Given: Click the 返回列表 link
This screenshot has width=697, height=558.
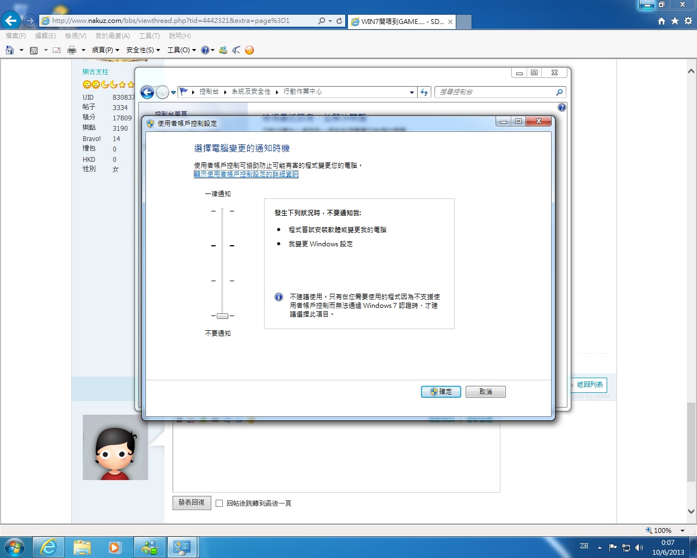Looking at the screenshot, I should click(589, 385).
